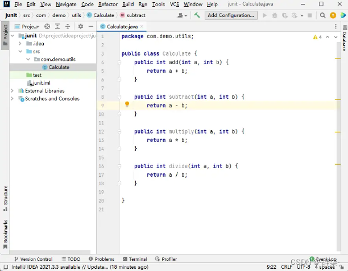Open Search Everywhere magnifier icon

[323, 15]
